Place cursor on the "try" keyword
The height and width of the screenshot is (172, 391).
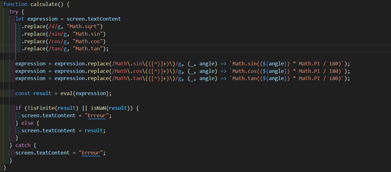[14, 12]
